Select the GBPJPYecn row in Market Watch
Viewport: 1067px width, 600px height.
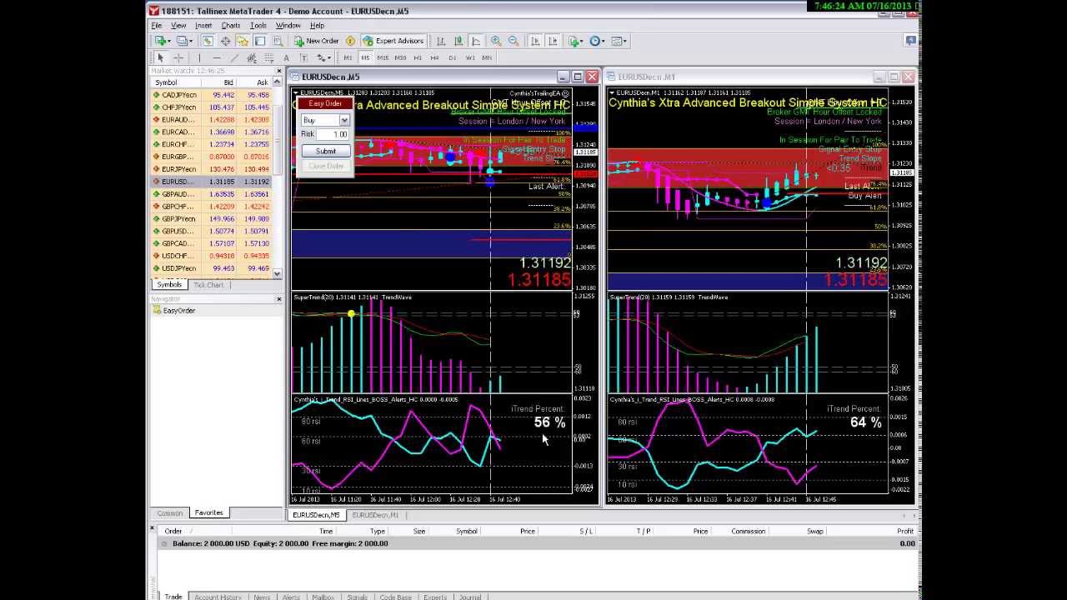213,219
